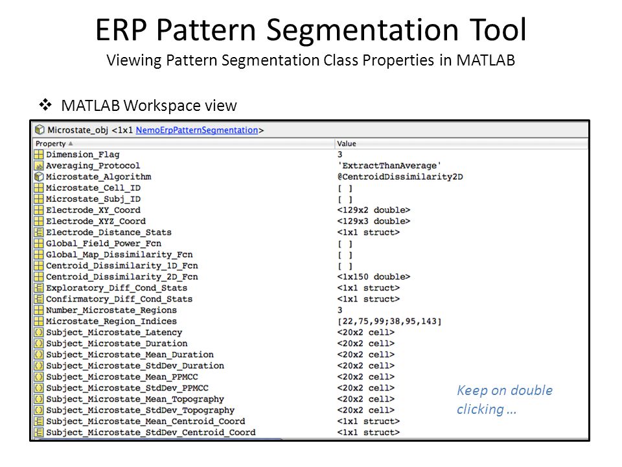
Task: Select the Centroid_Dissimilarity_2D_Fcn property name
Action: coord(122,277)
